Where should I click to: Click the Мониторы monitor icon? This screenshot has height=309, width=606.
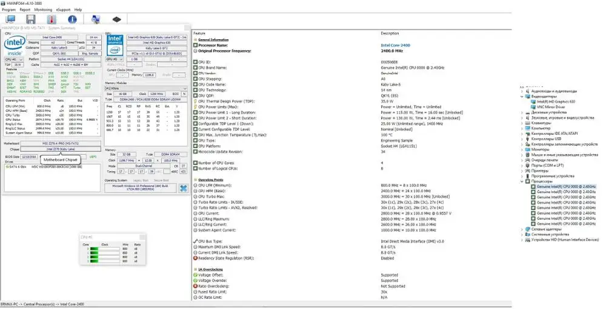(x=528, y=149)
